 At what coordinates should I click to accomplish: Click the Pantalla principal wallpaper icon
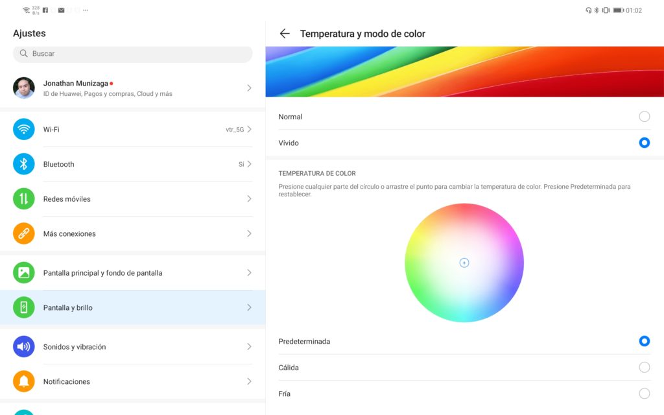[24, 273]
